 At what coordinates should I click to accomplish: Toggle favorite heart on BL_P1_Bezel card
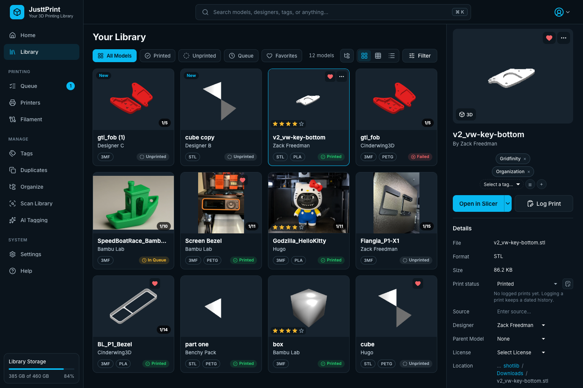click(x=155, y=283)
